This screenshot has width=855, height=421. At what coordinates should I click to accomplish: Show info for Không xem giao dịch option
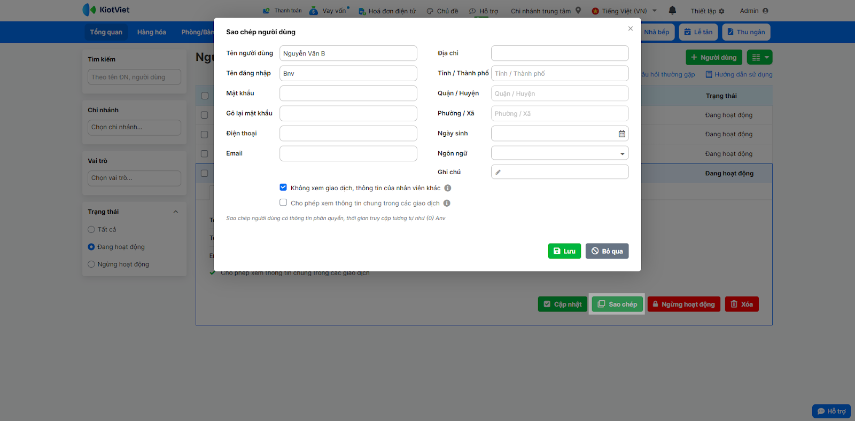[448, 188]
